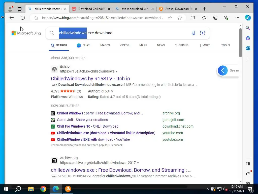Open the Collections panel
Image resolution: width=258 pixels, height=194 pixels.
click(x=215, y=18)
